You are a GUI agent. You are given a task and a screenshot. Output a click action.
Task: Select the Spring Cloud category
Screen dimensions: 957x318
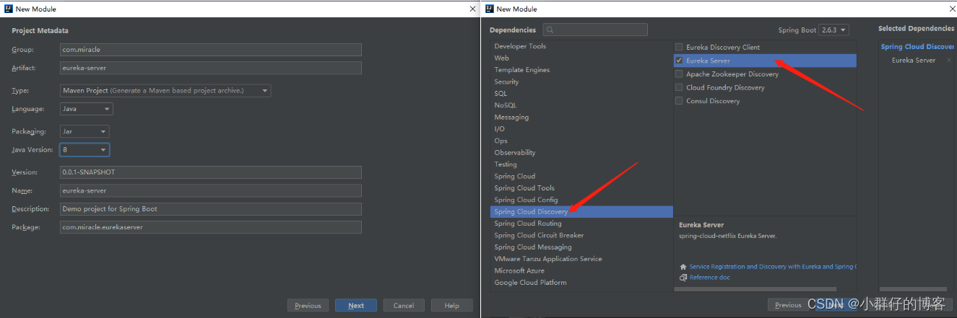(x=581, y=176)
